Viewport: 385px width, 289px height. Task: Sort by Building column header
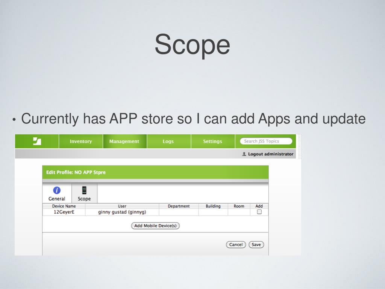pyautogui.click(x=213, y=206)
